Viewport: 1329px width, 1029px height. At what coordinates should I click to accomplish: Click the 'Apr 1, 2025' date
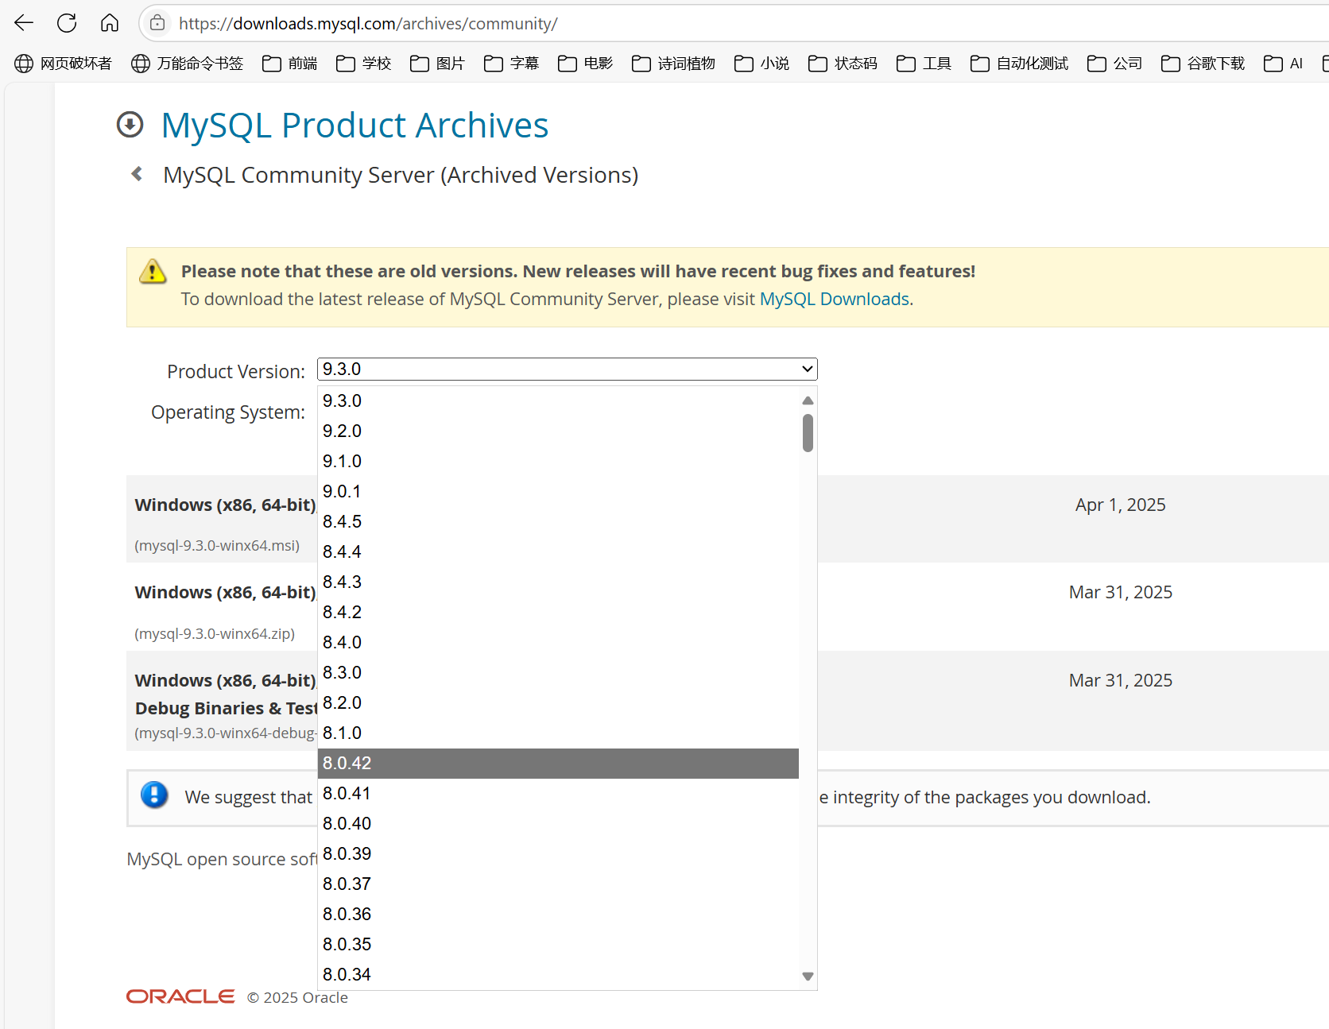1120,505
